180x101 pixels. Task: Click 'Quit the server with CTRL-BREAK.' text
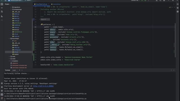[19, 89]
